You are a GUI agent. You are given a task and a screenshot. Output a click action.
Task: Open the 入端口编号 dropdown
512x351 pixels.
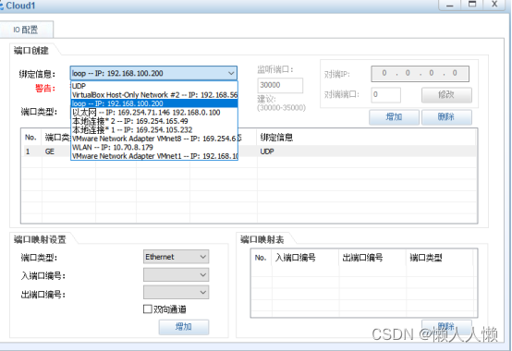176,274
